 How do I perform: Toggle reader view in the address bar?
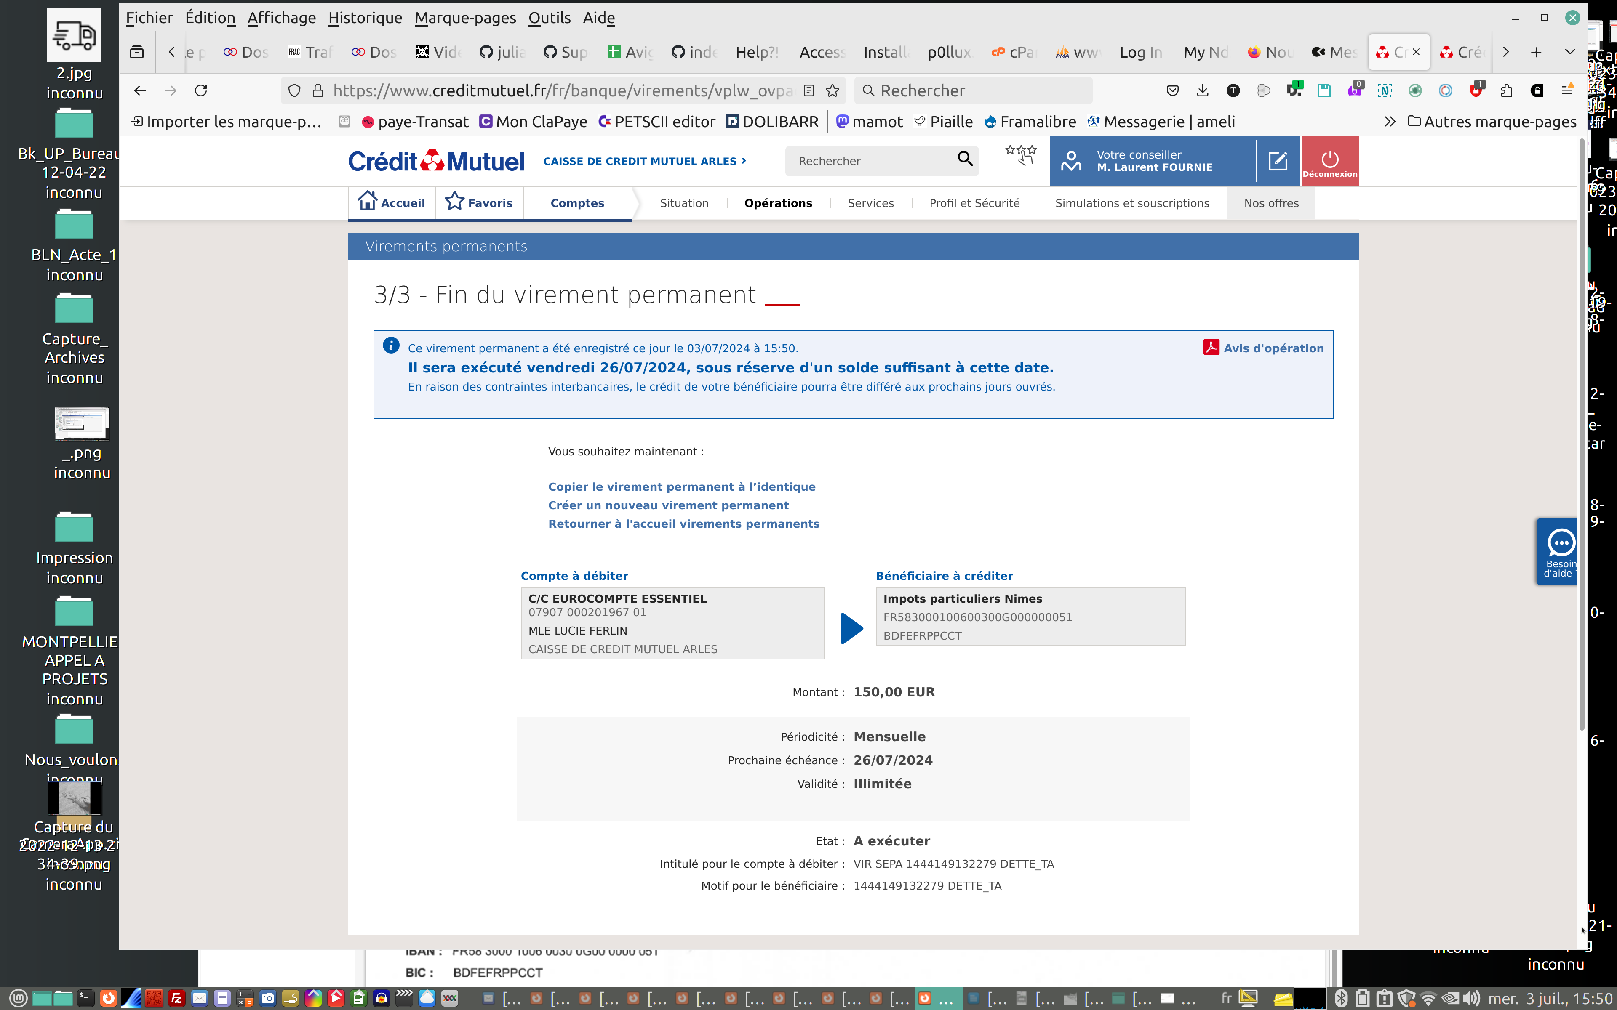[x=808, y=91]
